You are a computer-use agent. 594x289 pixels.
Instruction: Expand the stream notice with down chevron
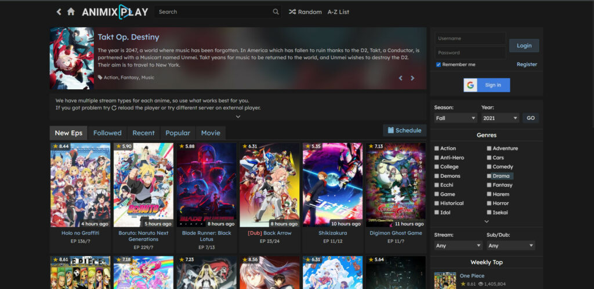pos(238,116)
